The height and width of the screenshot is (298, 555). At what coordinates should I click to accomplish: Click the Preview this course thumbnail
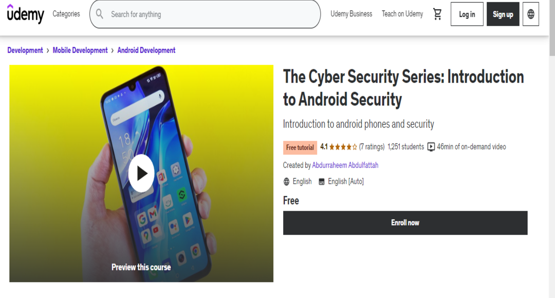[141, 267]
